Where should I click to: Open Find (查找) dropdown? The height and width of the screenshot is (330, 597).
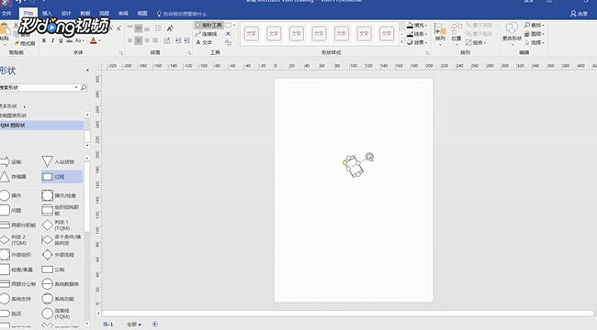coord(535,25)
